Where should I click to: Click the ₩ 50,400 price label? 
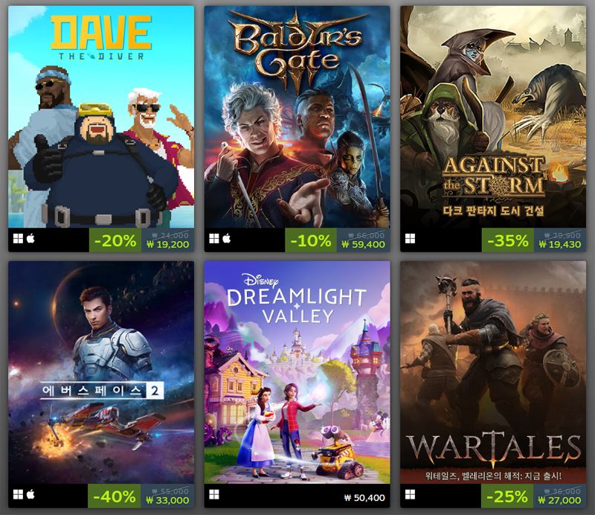click(364, 498)
